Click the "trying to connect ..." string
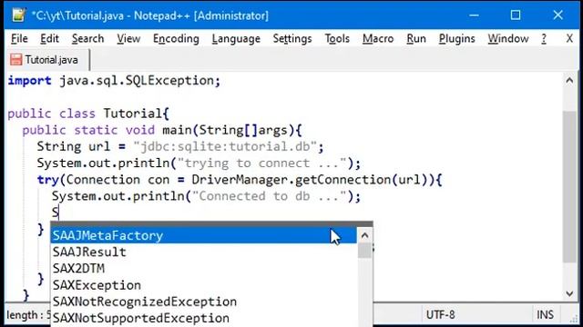The image size is (583, 327). 261,163
